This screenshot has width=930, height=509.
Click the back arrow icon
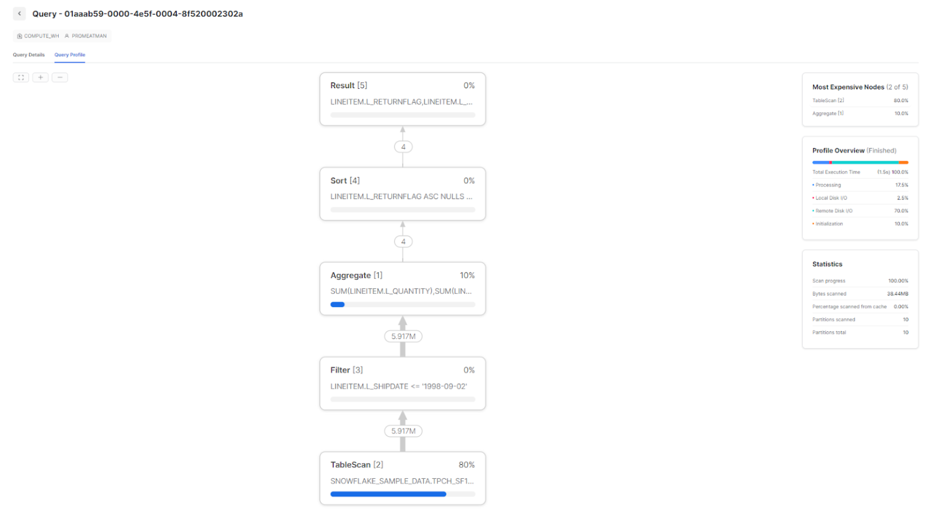19,13
